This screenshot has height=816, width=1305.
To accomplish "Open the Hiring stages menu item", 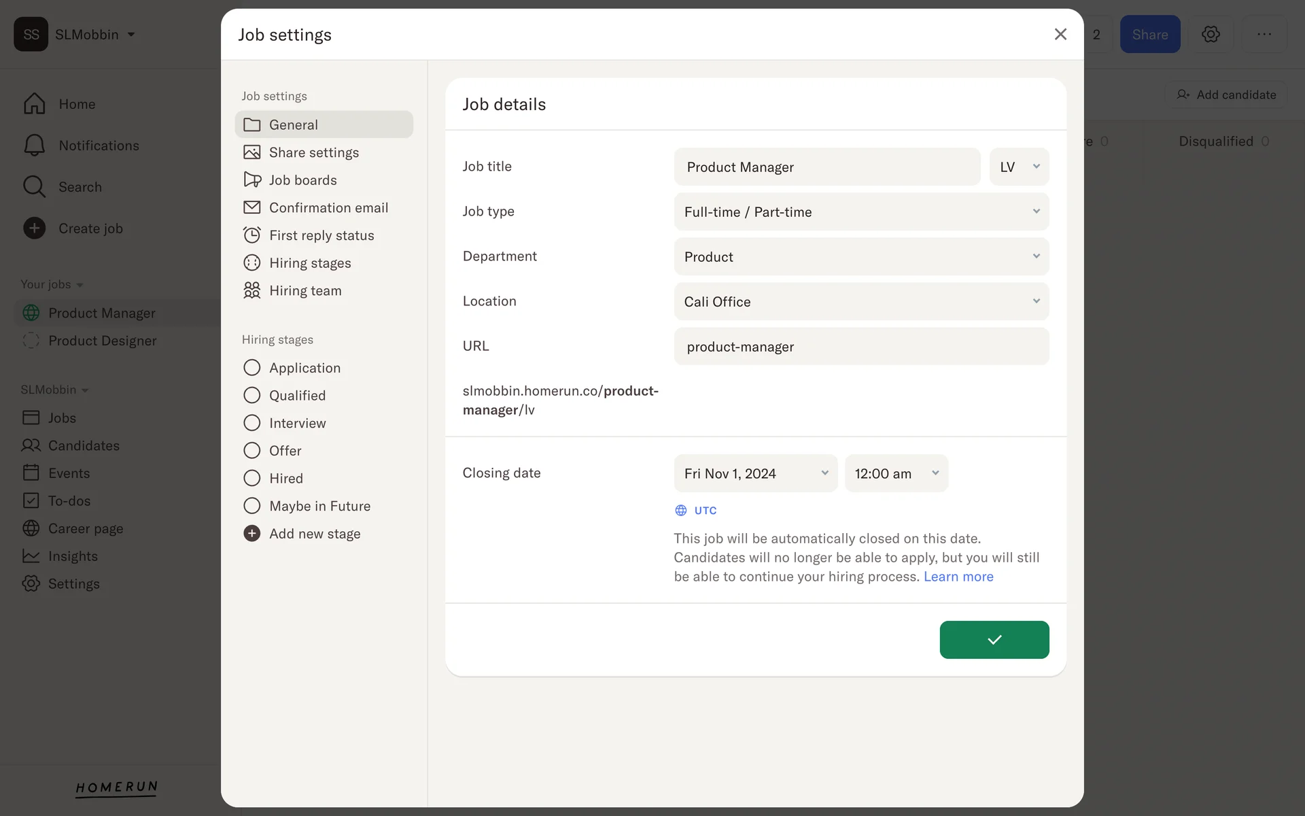I will point(309,263).
